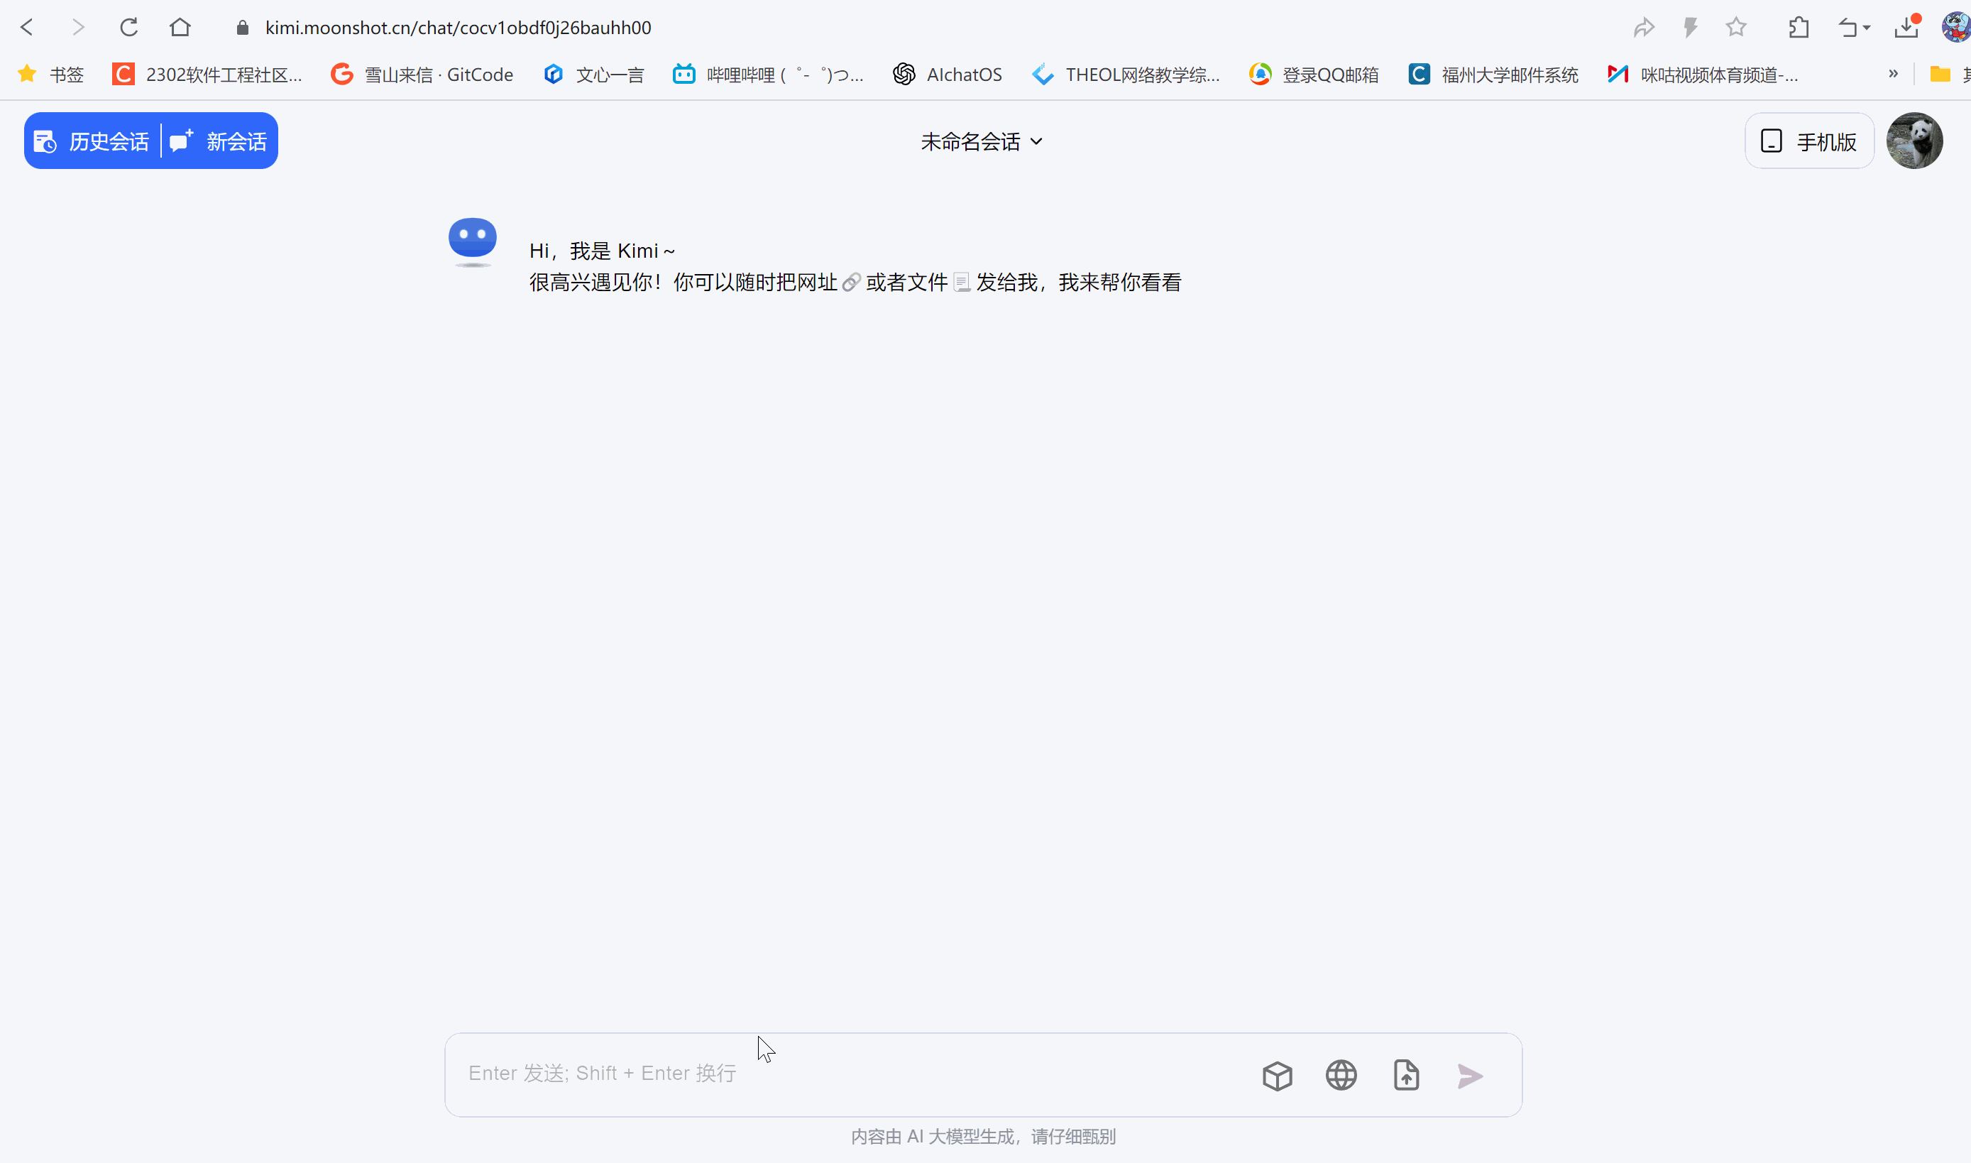Open 登录QQ邮箱 bookmark
This screenshot has height=1163, width=1971.
[1314, 75]
